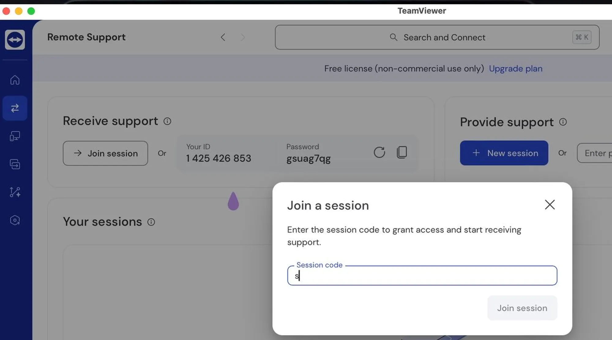
Task: Open the devices sidebar icon
Action: click(x=15, y=136)
